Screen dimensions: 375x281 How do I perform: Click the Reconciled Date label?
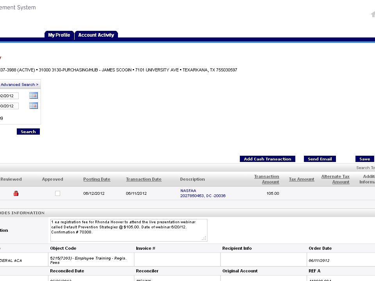(67, 271)
